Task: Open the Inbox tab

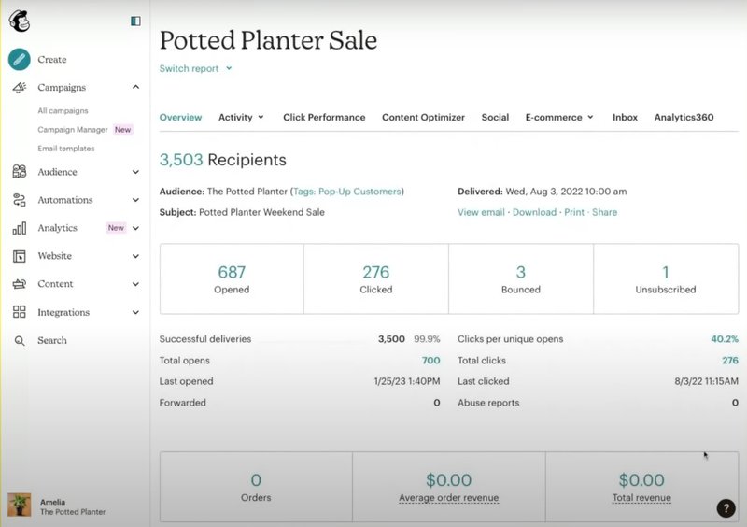Action: [625, 118]
